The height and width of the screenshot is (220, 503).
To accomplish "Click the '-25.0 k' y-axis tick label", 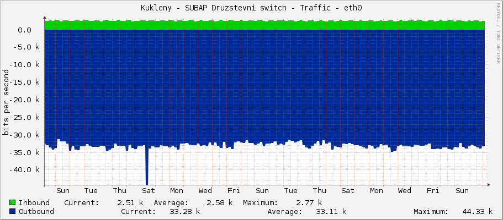I will pos(24,117).
